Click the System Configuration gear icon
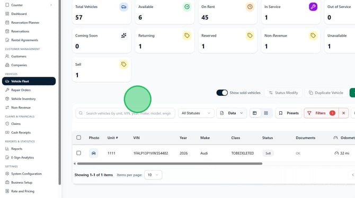Image resolution: width=355 pixels, height=198 pixels. point(7,174)
